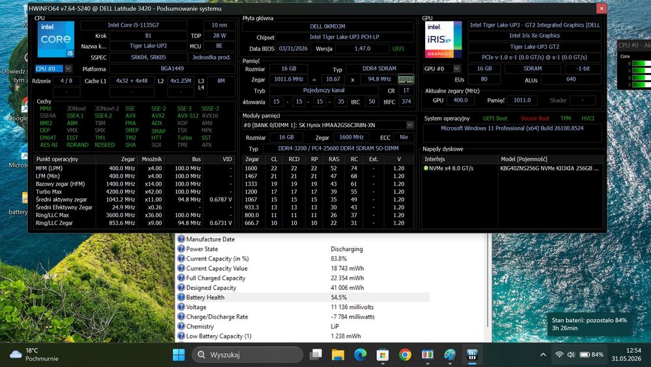Click the Secure Boot status label
Image resolution: width=651 pixels, height=367 pixels.
point(534,119)
